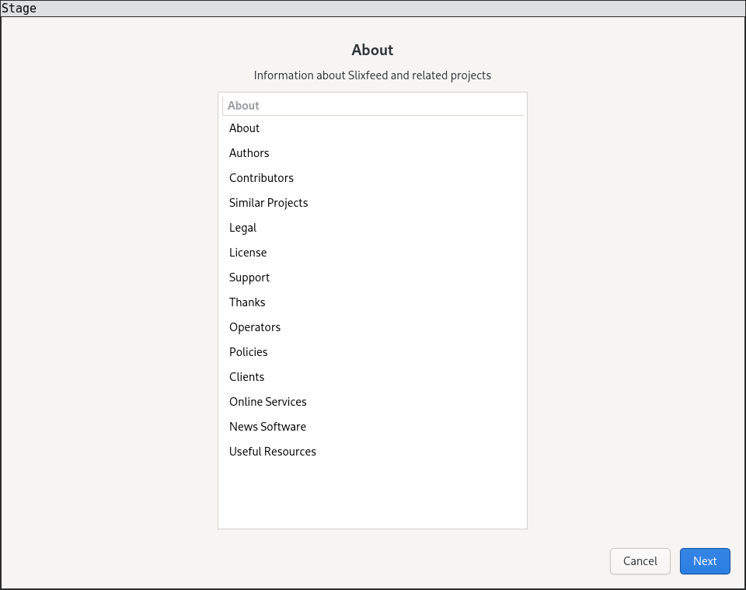Click the Cancel button
This screenshot has height=590, width=746.
[640, 561]
